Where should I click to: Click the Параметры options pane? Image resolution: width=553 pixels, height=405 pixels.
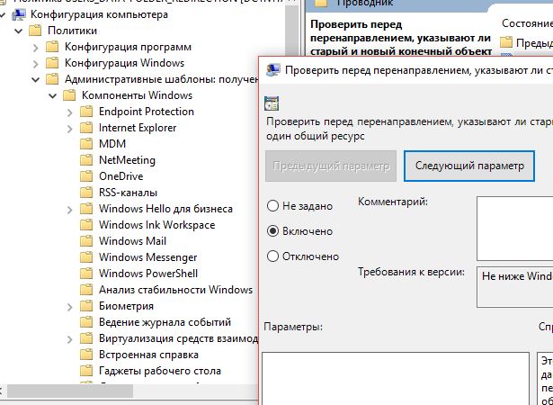coord(396,379)
